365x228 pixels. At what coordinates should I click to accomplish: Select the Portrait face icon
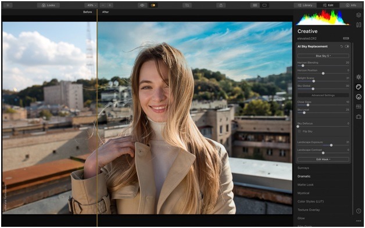(x=359, y=97)
